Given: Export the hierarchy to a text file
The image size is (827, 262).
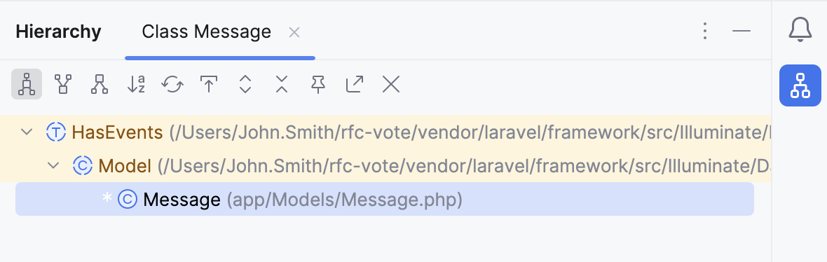Looking at the screenshot, I should click(355, 84).
